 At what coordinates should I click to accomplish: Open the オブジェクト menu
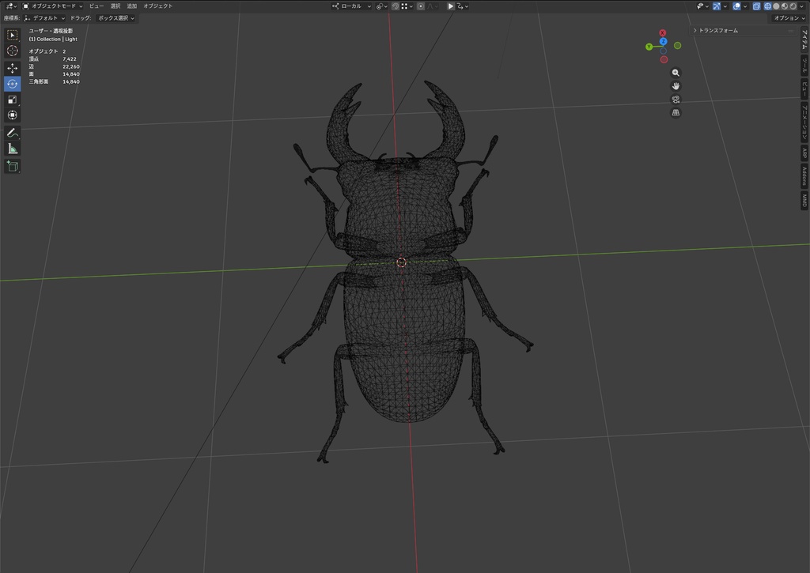[157, 6]
